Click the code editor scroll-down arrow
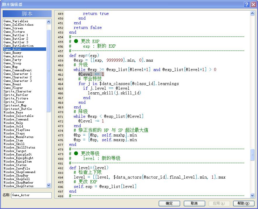258x209 pixels. pyautogui.click(x=252, y=195)
